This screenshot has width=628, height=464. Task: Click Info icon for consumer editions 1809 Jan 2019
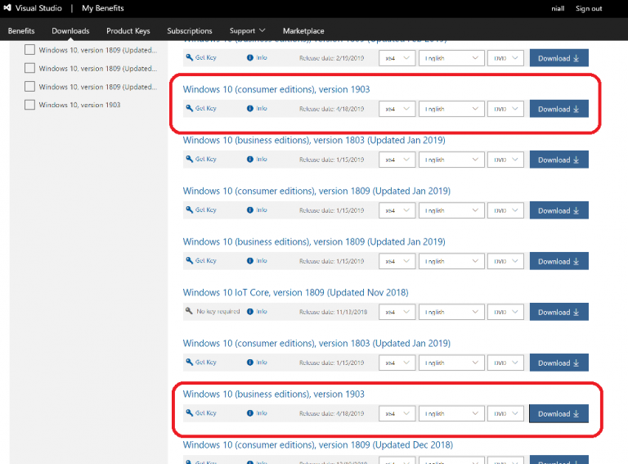click(x=250, y=210)
